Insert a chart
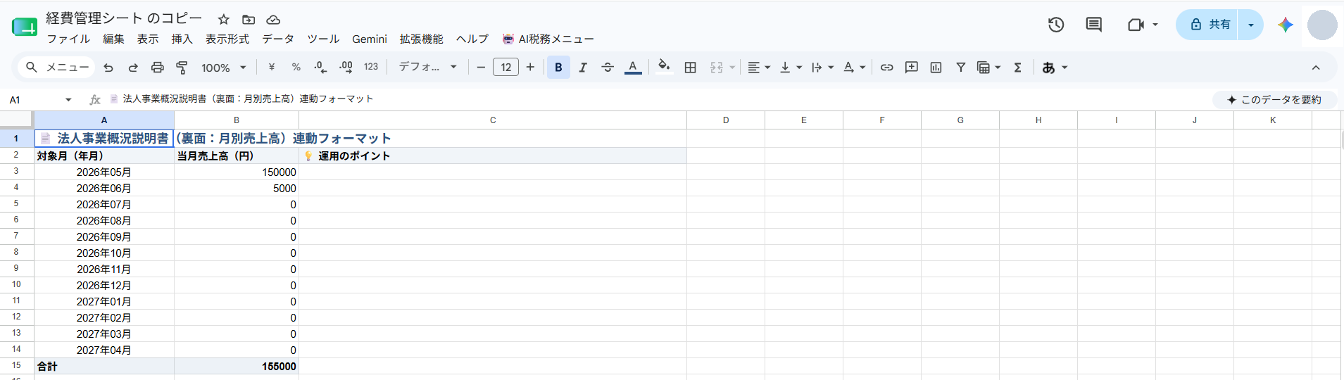 click(x=936, y=68)
